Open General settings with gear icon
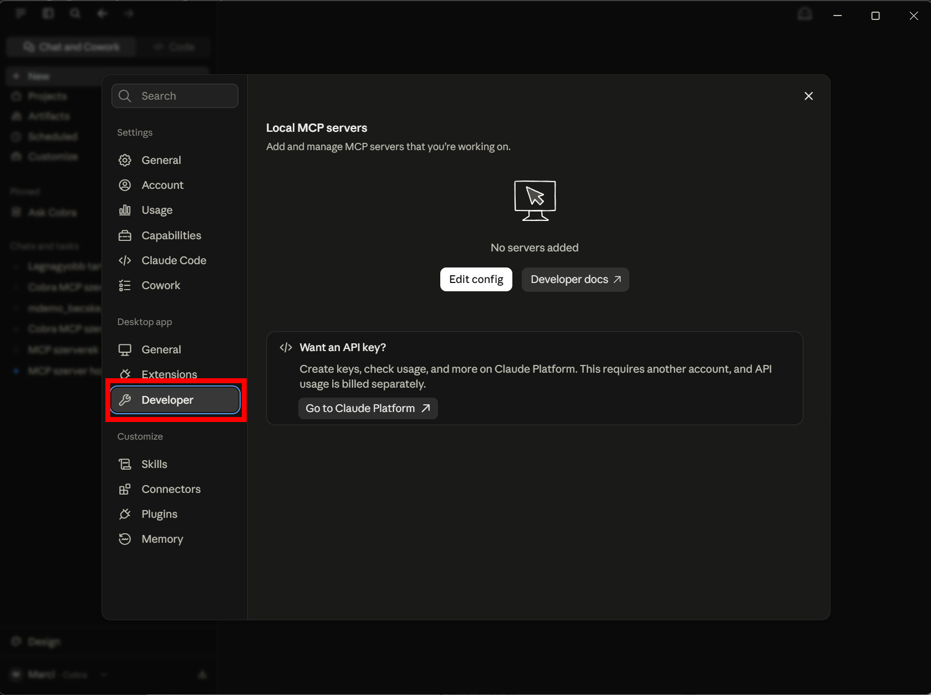This screenshot has width=931, height=695. coord(125,160)
